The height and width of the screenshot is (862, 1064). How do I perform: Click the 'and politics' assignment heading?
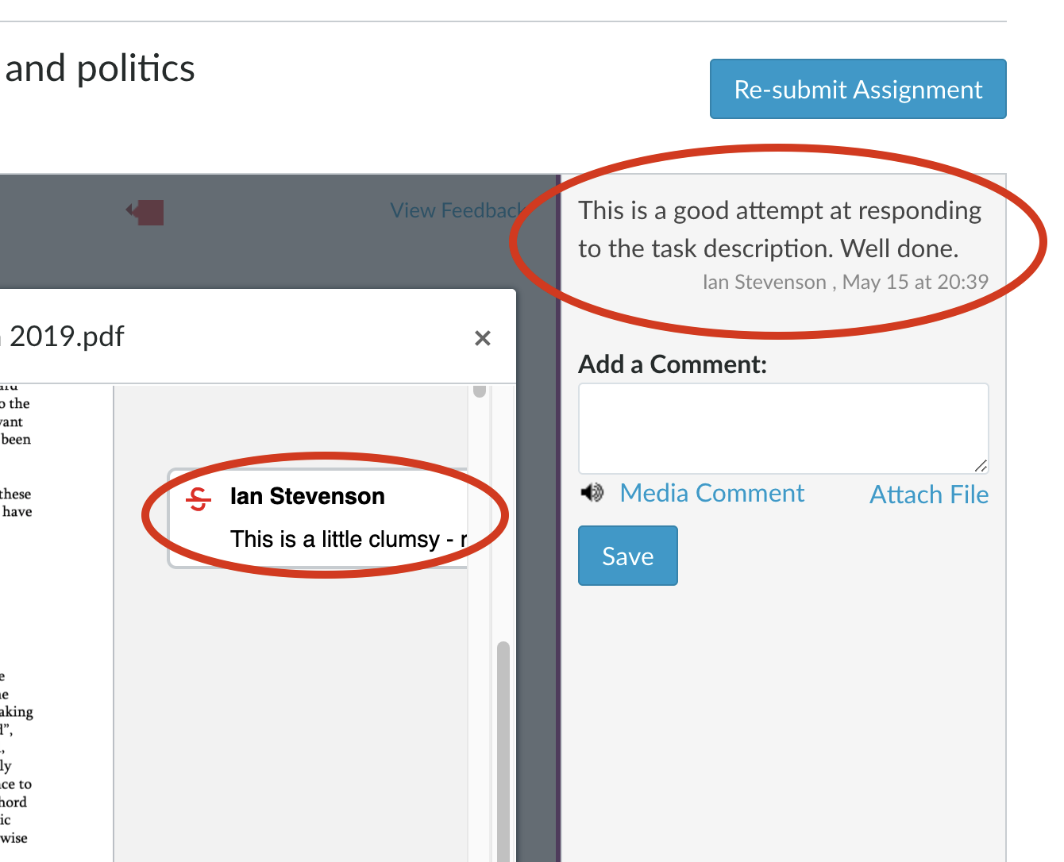[x=100, y=68]
